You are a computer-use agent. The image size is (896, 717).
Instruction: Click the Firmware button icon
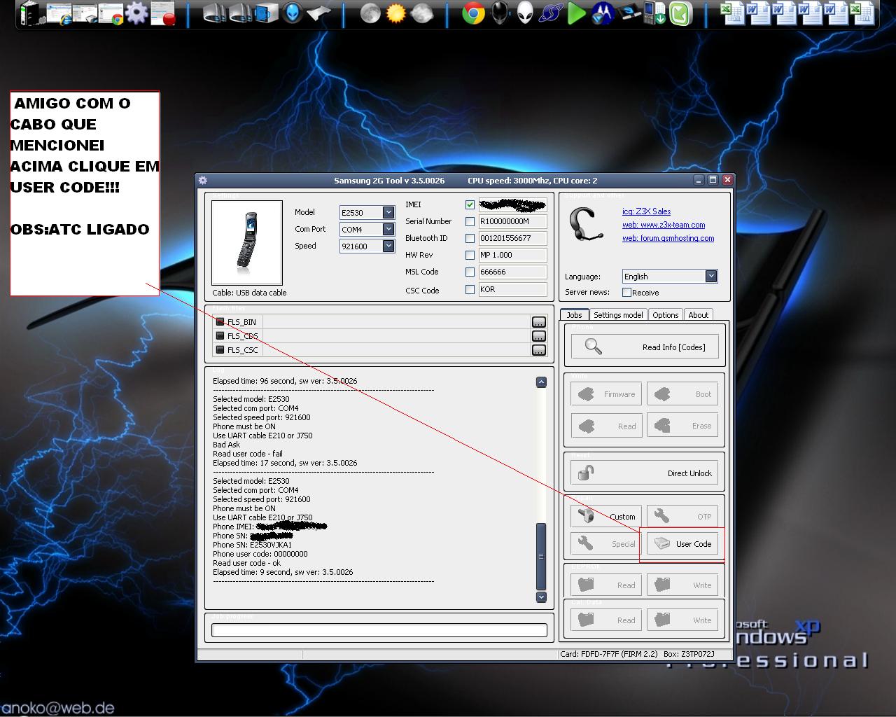(x=587, y=394)
